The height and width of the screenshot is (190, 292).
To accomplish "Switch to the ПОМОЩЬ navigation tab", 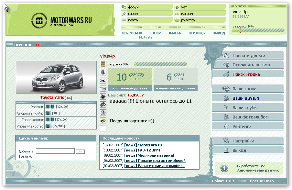I will pyautogui.click(x=197, y=33).
